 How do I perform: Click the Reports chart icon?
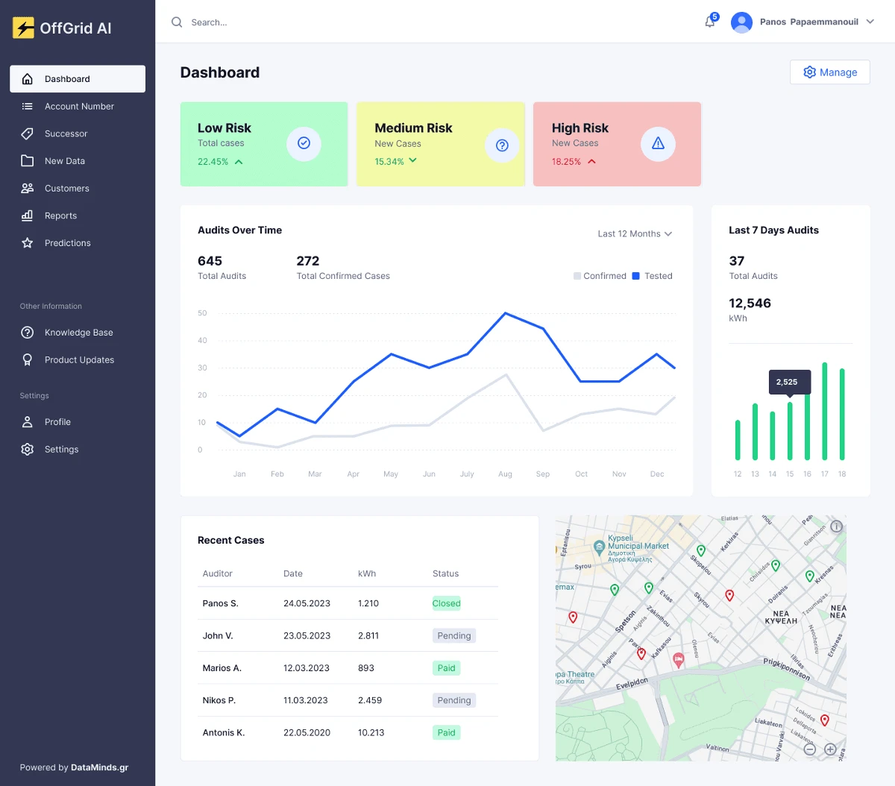pyautogui.click(x=28, y=216)
